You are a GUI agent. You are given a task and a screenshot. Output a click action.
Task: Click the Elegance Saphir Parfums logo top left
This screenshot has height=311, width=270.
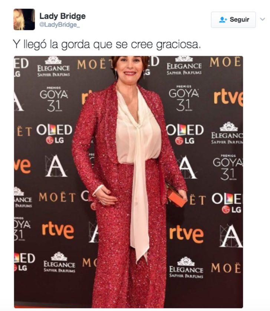click(53, 67)
